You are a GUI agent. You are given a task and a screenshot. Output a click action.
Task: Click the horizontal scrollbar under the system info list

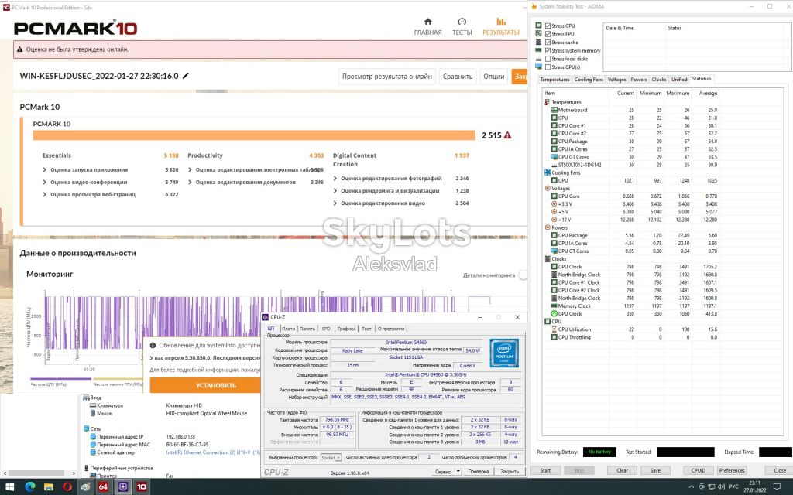click(38, 473)
